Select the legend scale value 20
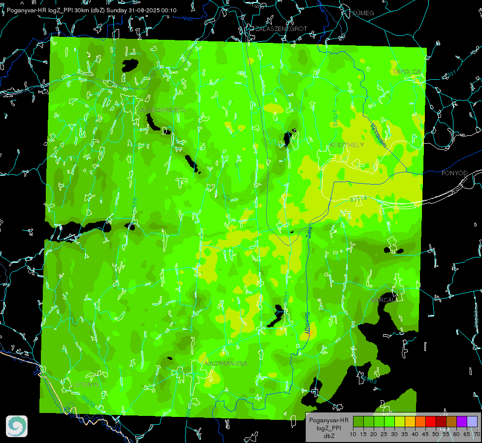The width and height of the screenshot is (482, 443). 374,434
